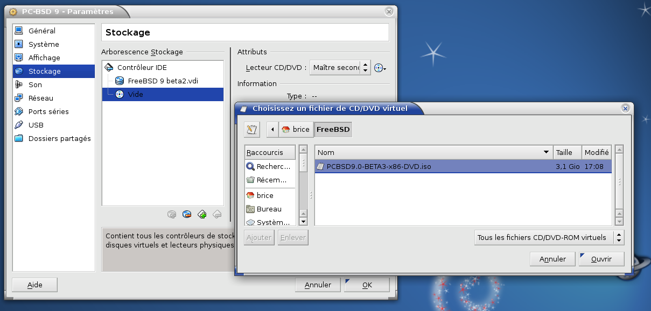Image resolution: width=651 pixels, height=311 pixels.
Task: Open the Système settings category
Action: (x=44, y=44)
